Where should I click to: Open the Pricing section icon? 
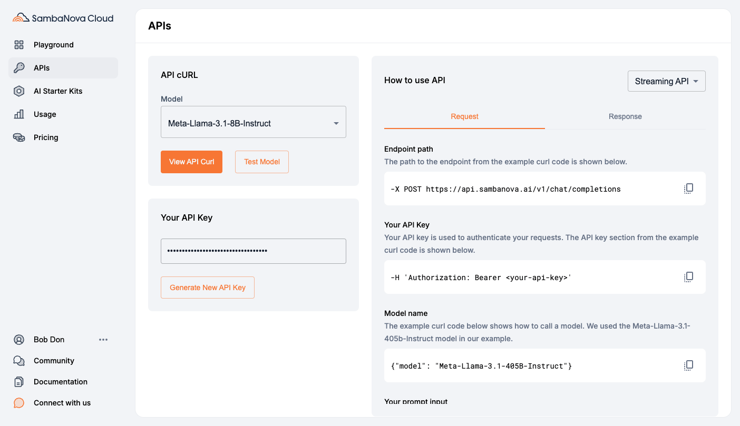tap(20, 137)
